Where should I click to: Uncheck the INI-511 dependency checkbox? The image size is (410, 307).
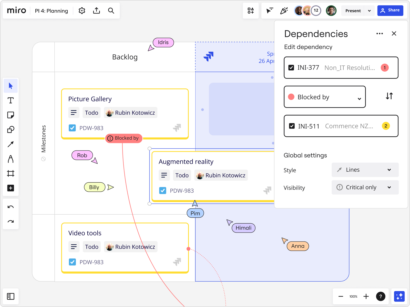(291, 126)
